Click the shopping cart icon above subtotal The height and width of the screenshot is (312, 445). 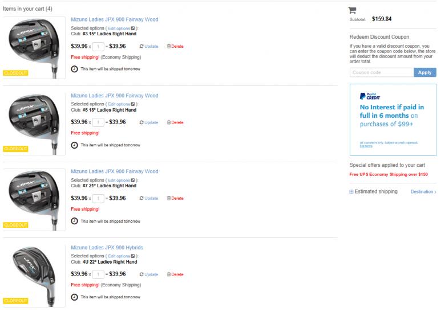352,10
